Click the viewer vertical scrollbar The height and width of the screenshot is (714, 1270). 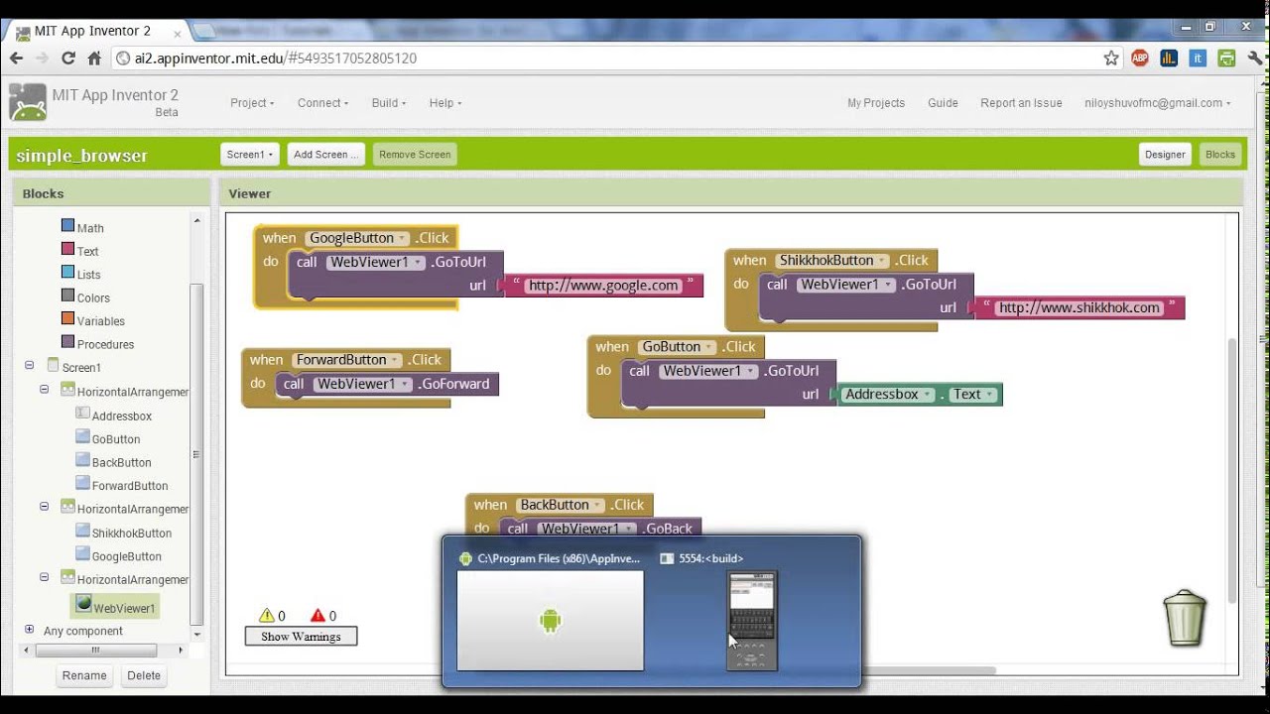coord(1233,471)
